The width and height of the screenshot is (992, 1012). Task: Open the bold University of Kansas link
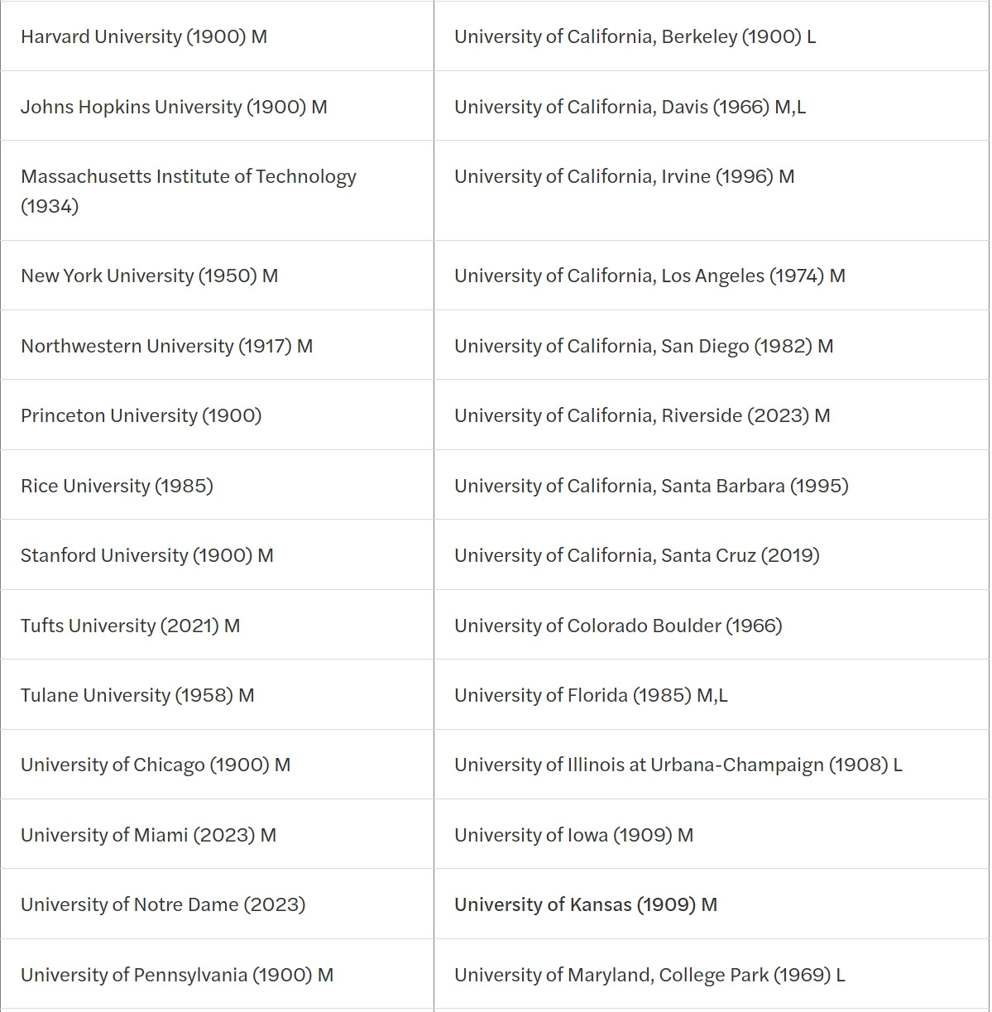point(585,904)
